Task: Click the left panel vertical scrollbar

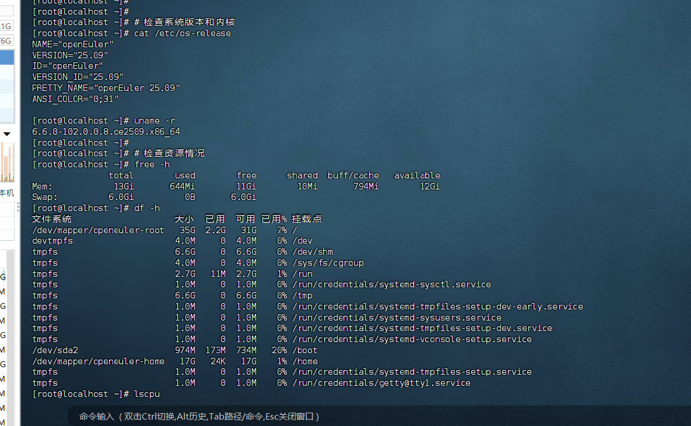Action: point(10,337)
